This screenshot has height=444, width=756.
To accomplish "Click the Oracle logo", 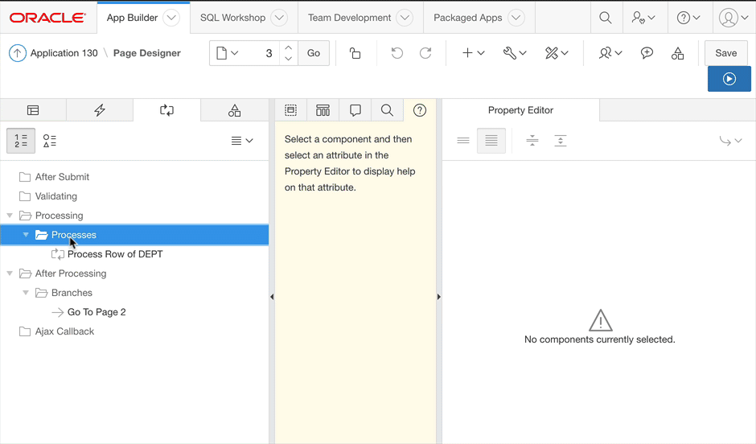I will pos(47,18).
